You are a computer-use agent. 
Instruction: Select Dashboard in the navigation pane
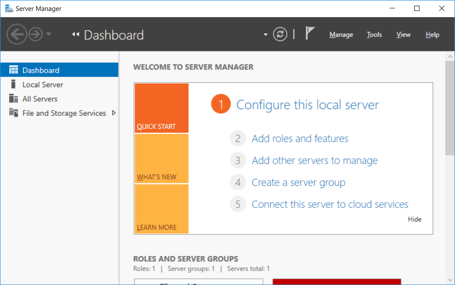pyautogui.click(x=60, y=70)
